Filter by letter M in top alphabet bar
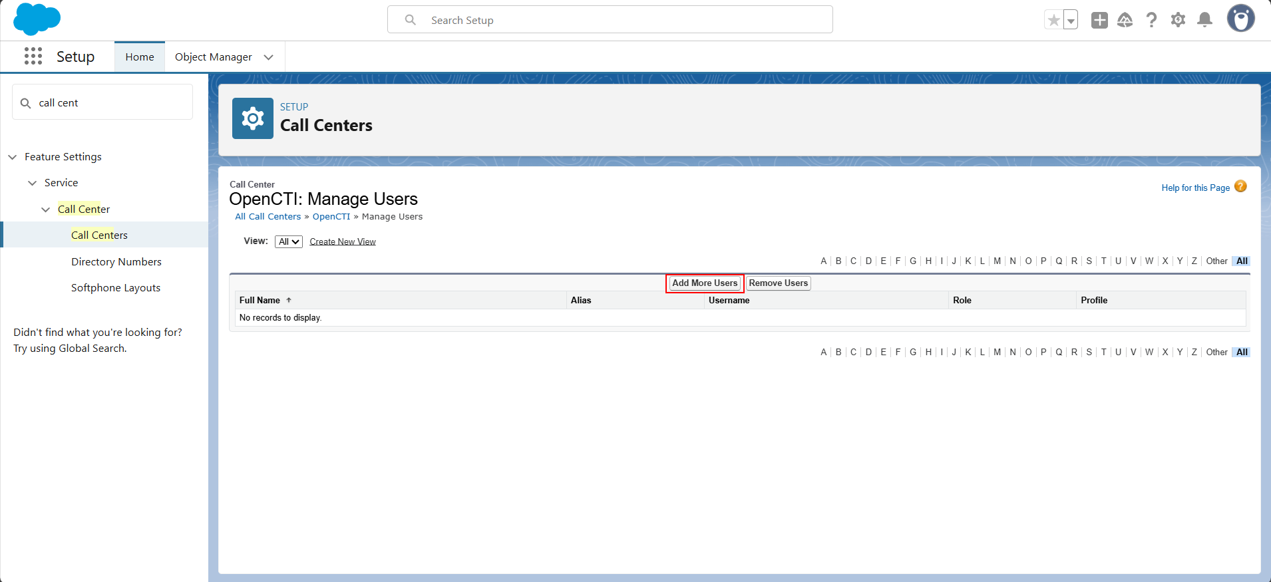 tap(997, 261)
